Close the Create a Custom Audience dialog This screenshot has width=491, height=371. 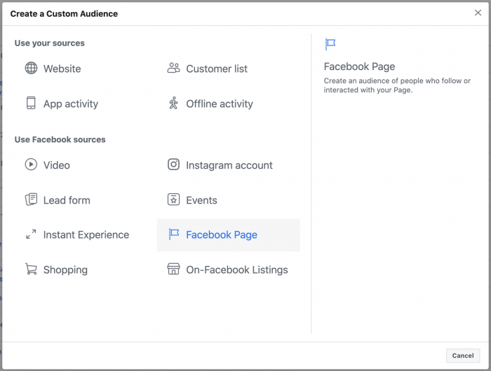pyautogui.click(x=478, y=13)
